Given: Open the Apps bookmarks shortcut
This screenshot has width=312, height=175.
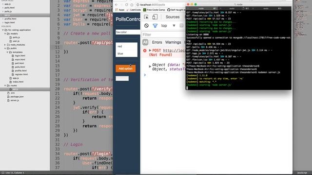Looking at the screenshot, I should click(120, 10).
